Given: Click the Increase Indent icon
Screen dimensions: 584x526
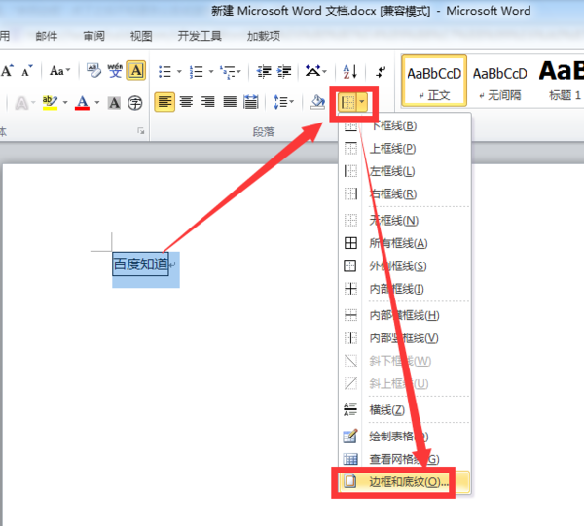Looking at the screenshot, I should click(284, 71).
